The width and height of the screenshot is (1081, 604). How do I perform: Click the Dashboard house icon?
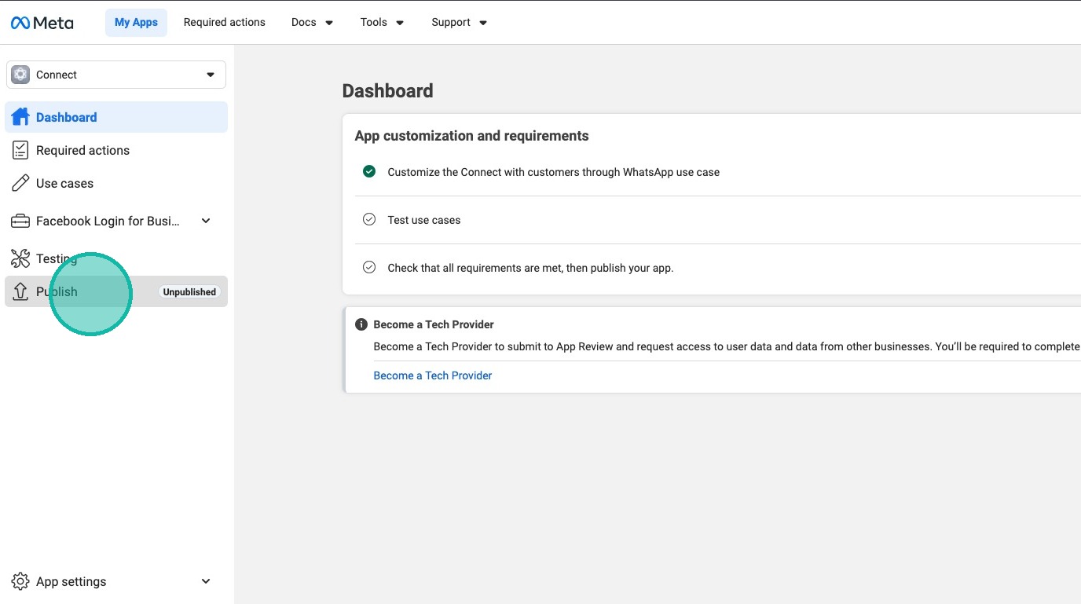coord(20,117)
